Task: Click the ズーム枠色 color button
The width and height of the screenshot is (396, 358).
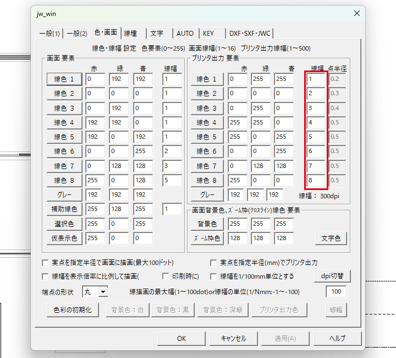Action: click(207, 238)
